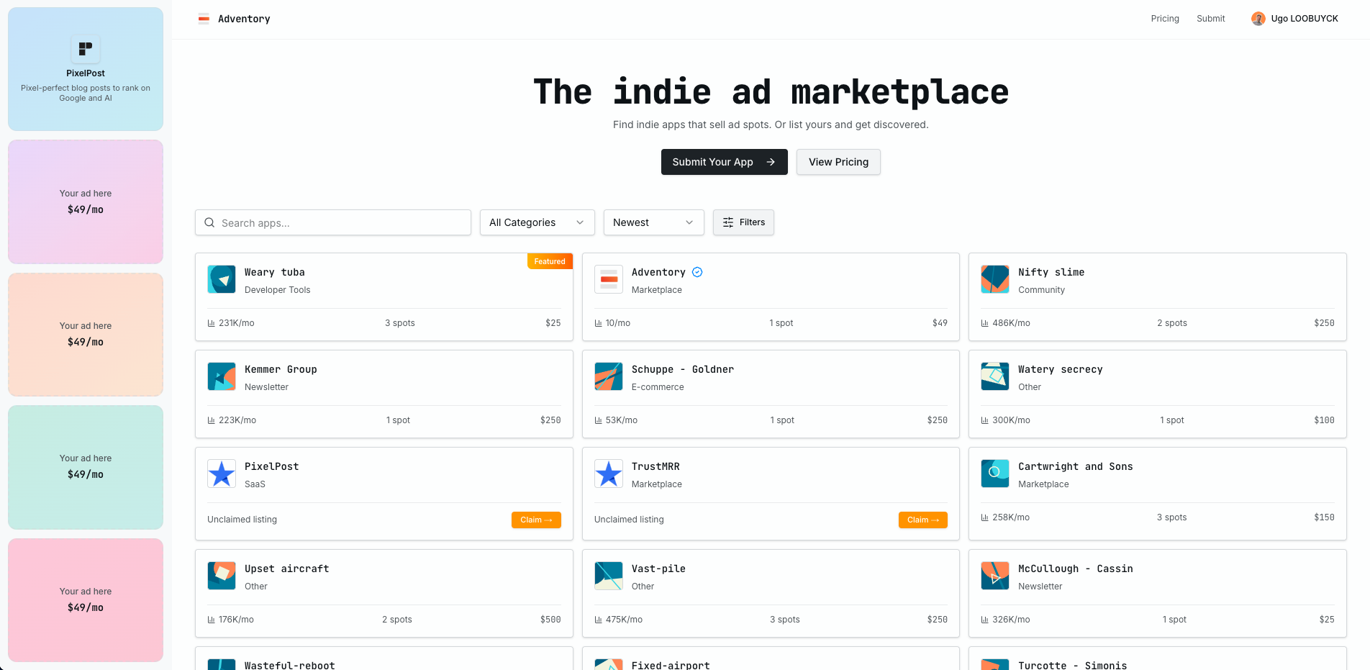Click the PixelPost logo in sidebar ad
This screenshot has width=1370, height=670.
[x=86, y=49]
